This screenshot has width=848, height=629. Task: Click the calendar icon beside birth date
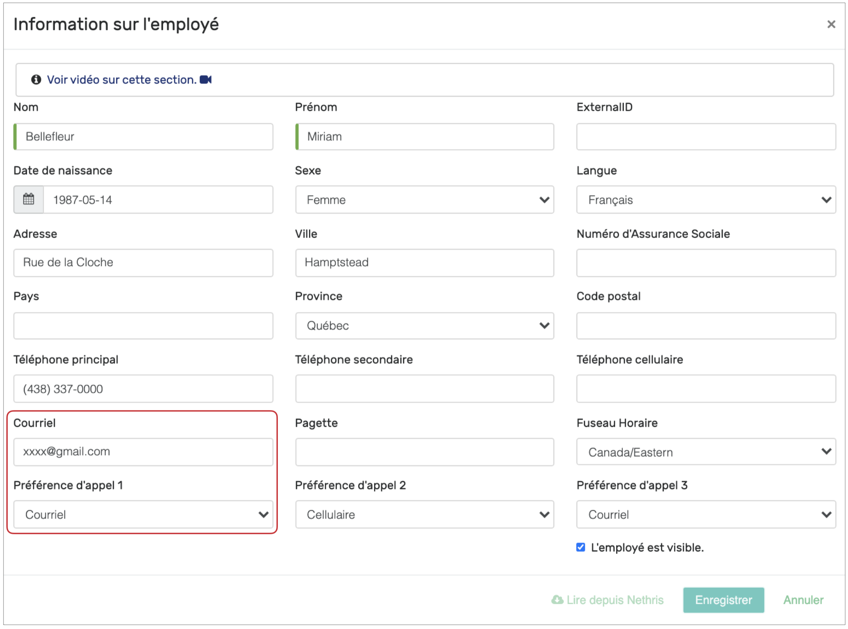(x=28, y=199)
